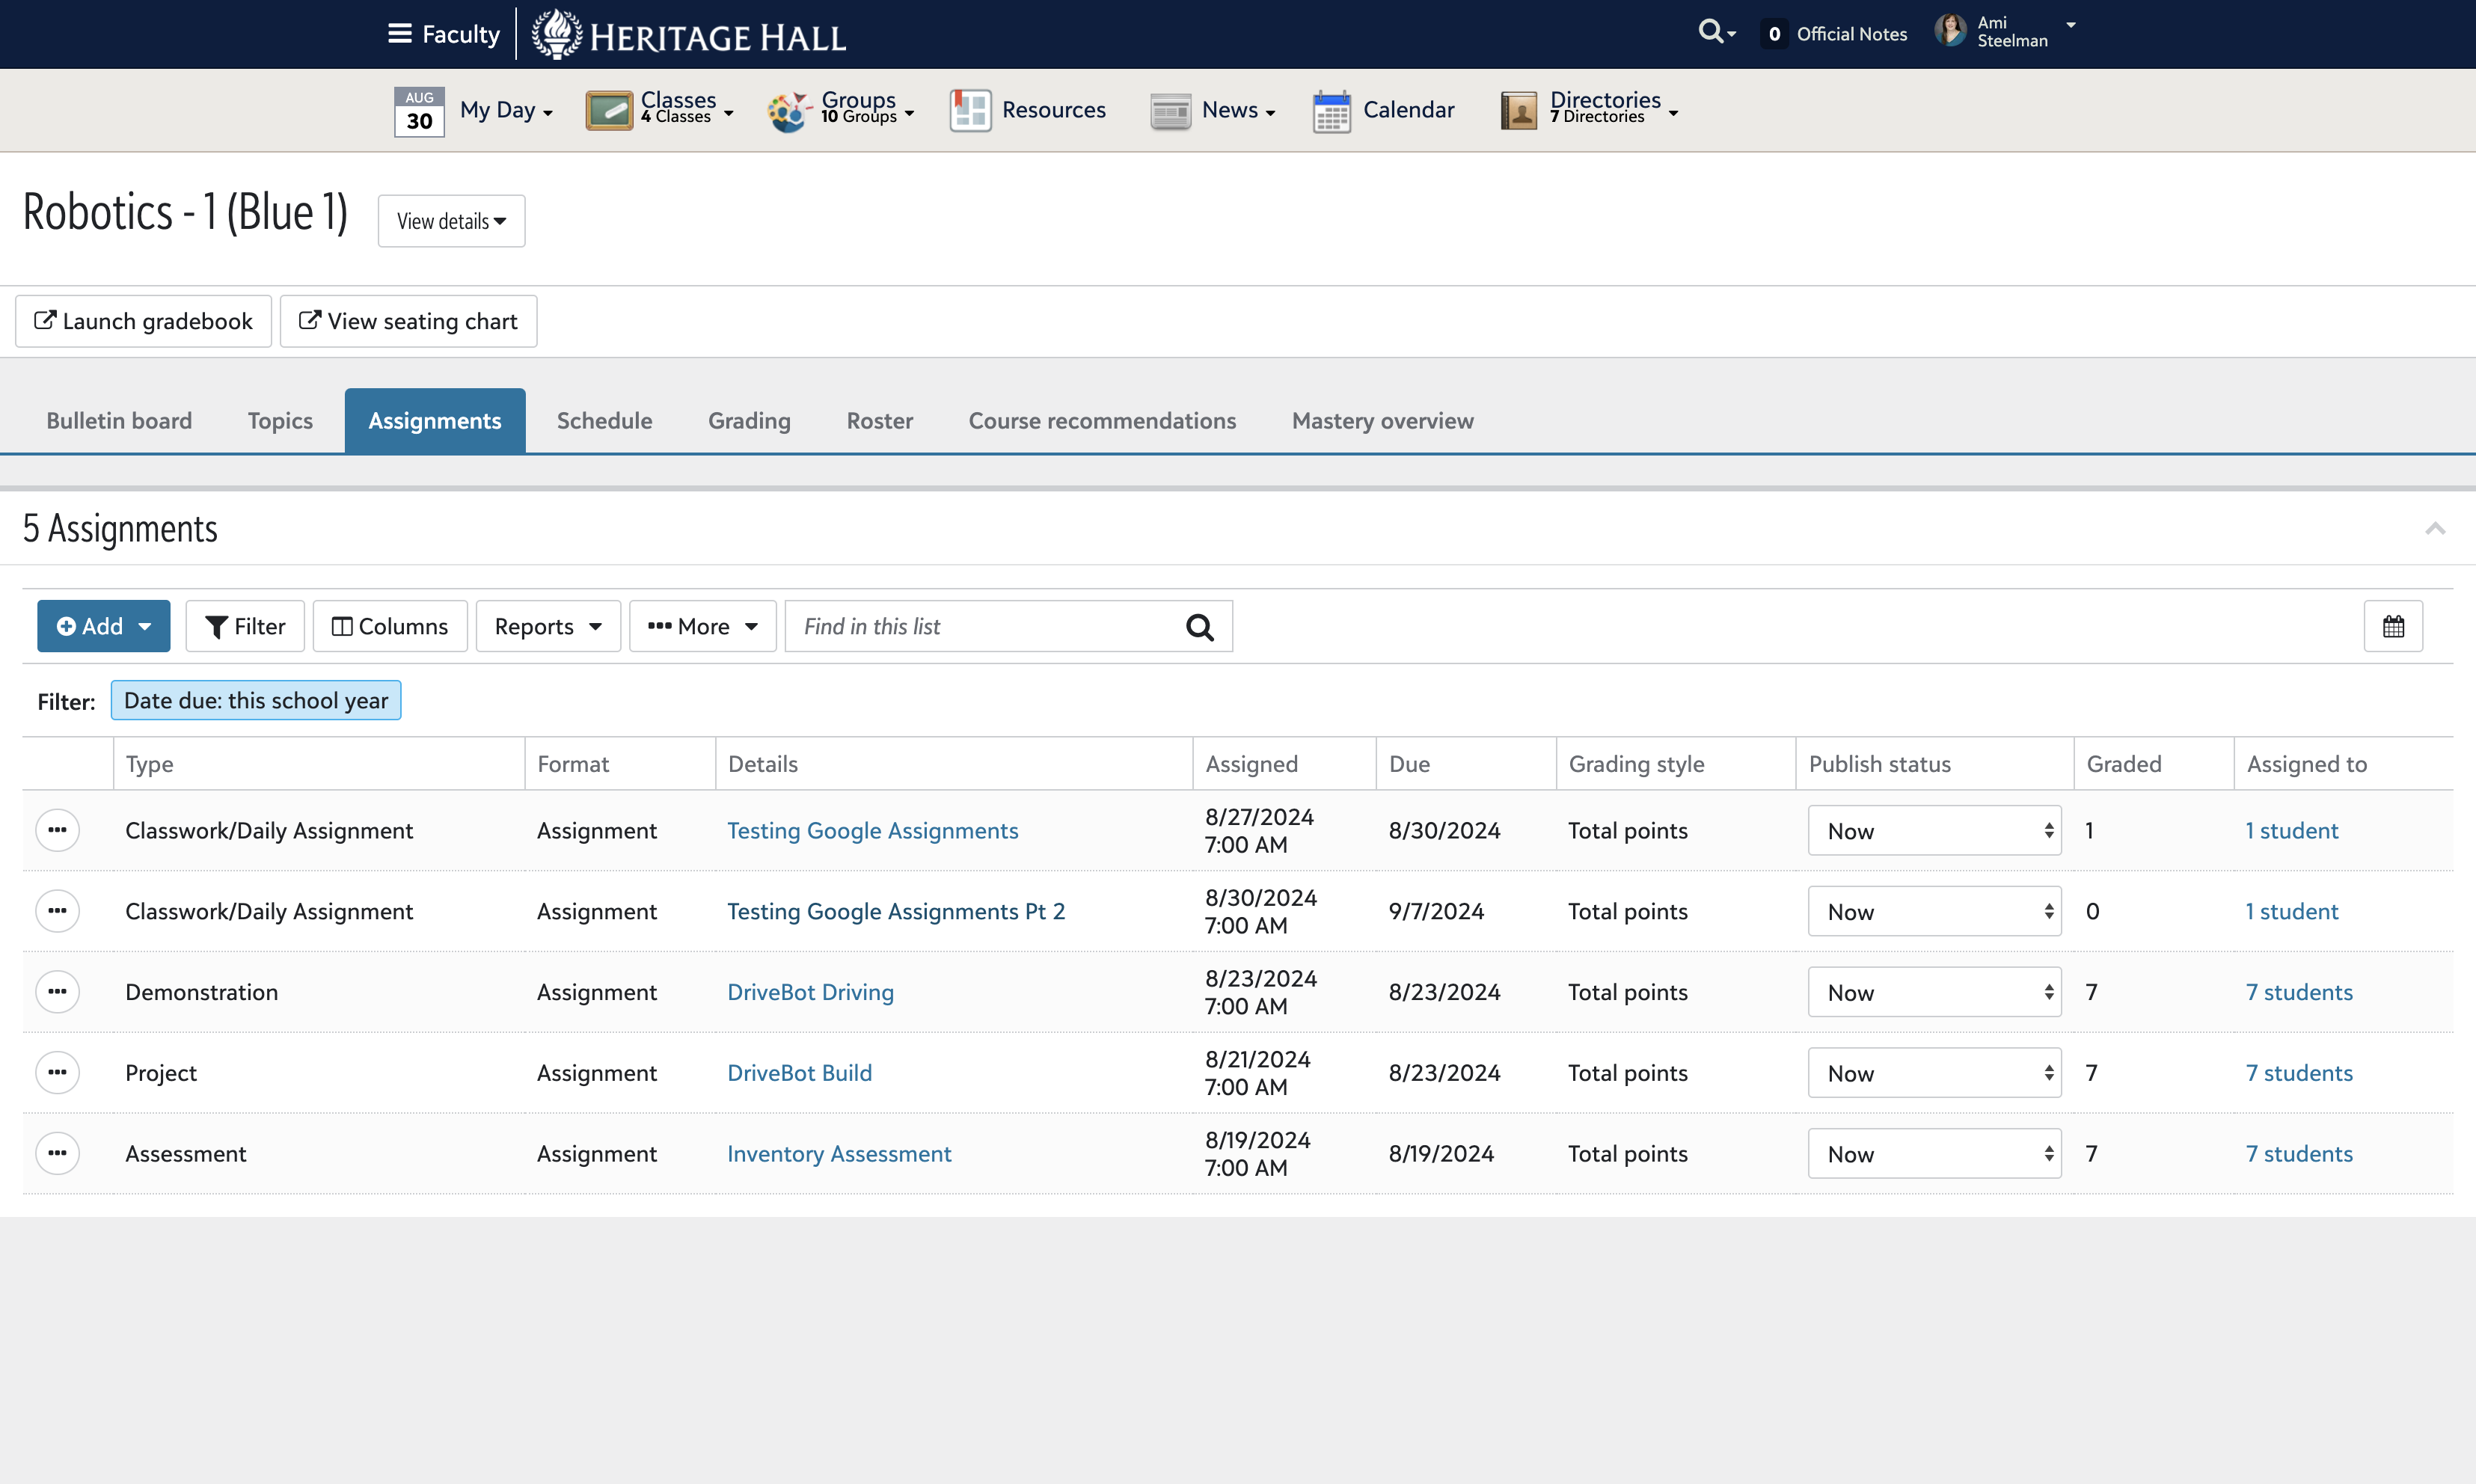This screenshot has height=1484, width=2476.
Task: Open the Directories menu
Action: (x=1613, y=108)
